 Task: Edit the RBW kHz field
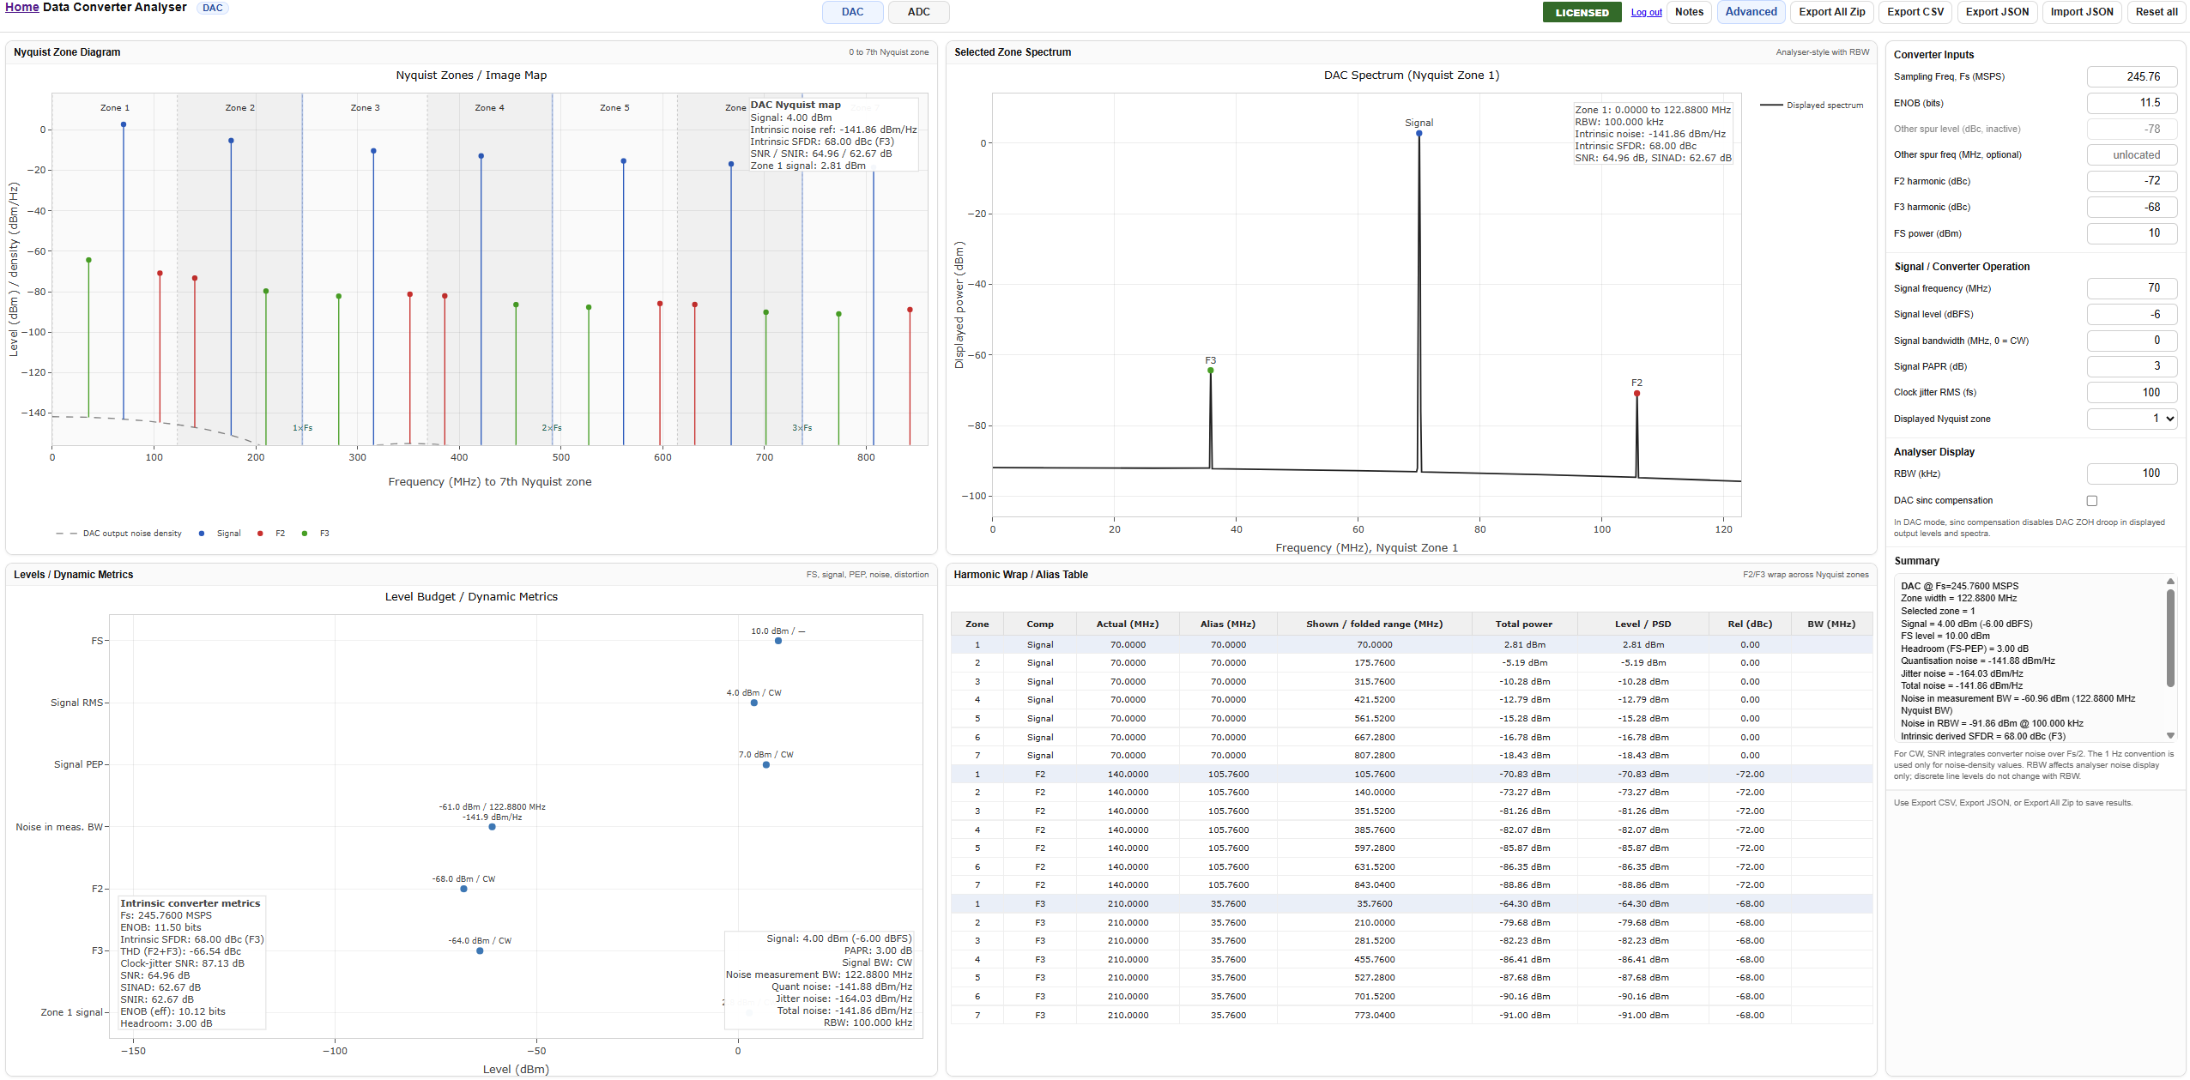(x=2132, y=474)
